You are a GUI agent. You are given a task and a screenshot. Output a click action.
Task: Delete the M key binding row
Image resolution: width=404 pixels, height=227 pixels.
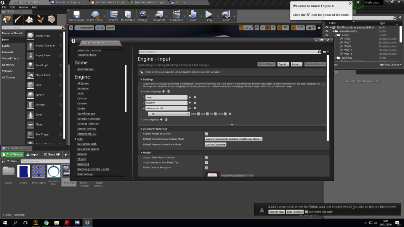tap(230, 114)
